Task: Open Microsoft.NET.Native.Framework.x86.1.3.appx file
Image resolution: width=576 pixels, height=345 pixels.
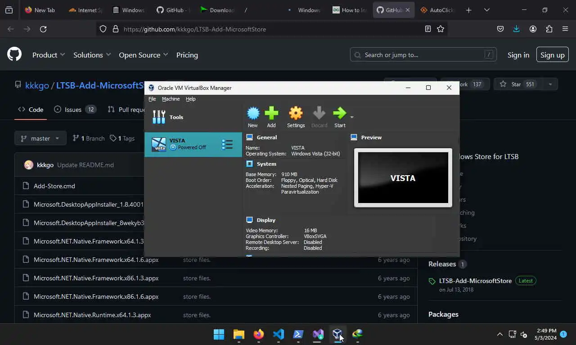Action: 96,278
